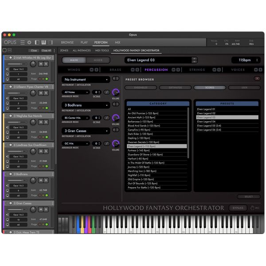
Task: Solo the Irish Whistles instrument
Action: pos(46,64)
